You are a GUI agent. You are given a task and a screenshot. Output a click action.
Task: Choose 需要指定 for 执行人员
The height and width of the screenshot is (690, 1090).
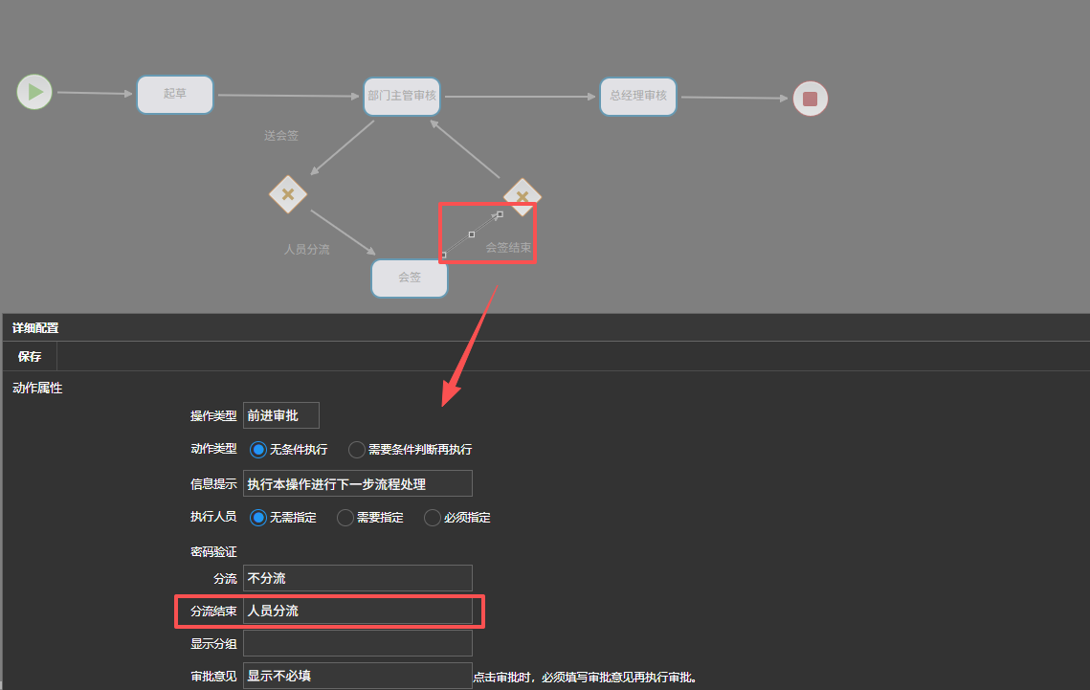click(x=345, y=518)
